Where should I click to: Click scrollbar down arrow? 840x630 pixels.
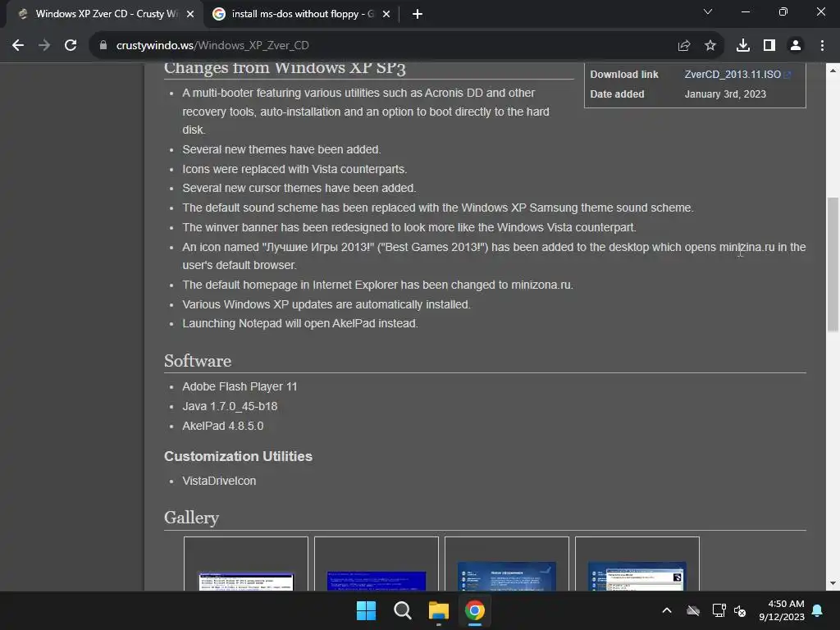pos(833,583)
